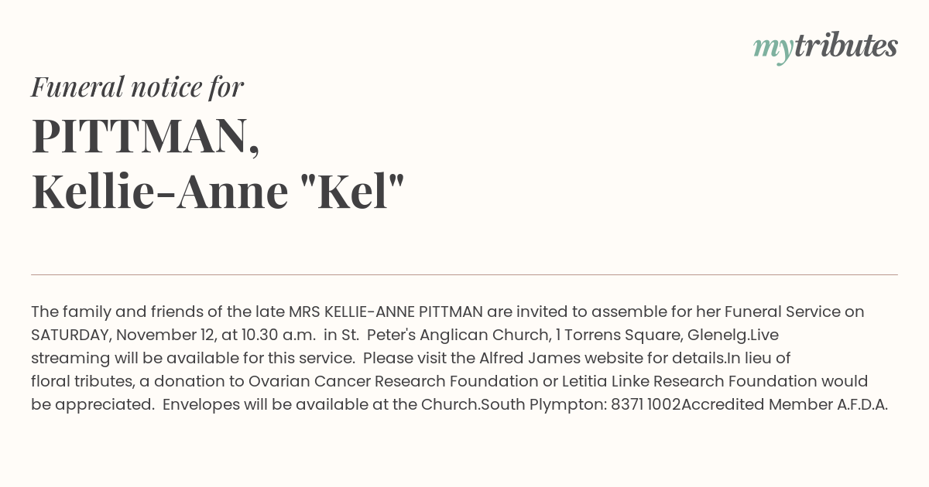The image size is (929, 487).
Task: Click the PITTMAN surname heading
Action: point(146,137)
